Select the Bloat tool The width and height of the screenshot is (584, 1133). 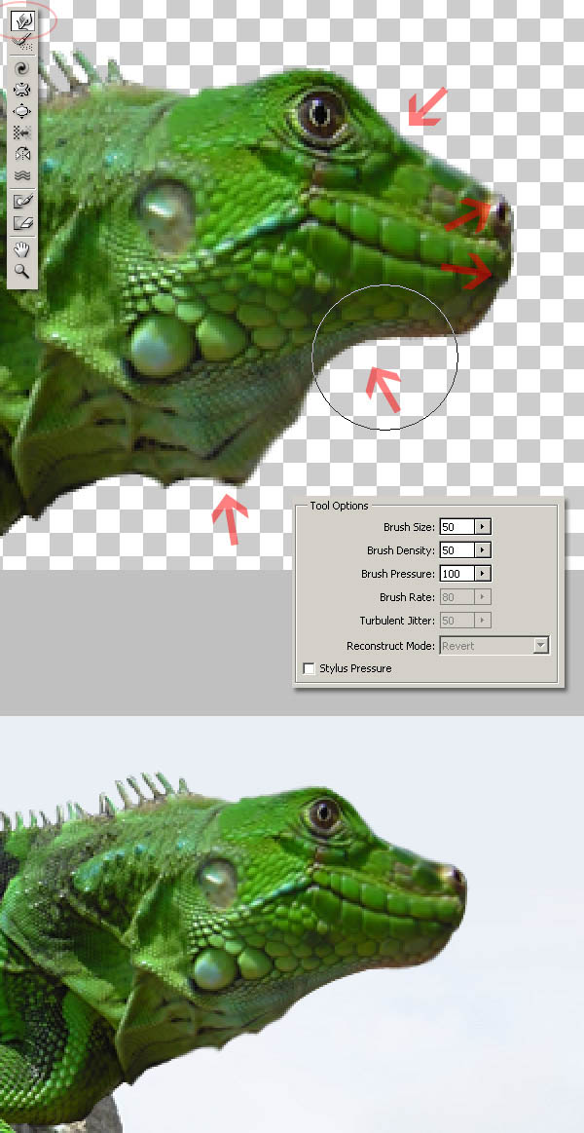pos(22,111)
